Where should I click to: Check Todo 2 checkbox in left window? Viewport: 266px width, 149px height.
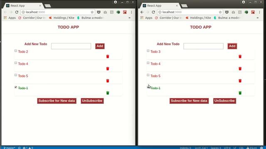(x=16, y=50)
